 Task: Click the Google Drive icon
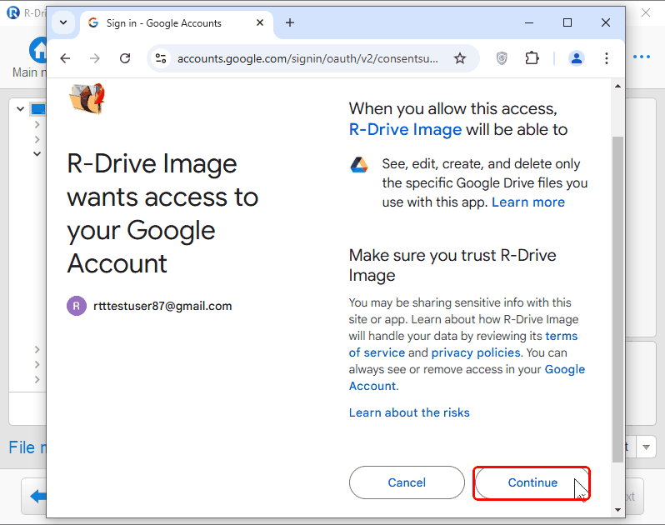[x=359, y=164]
